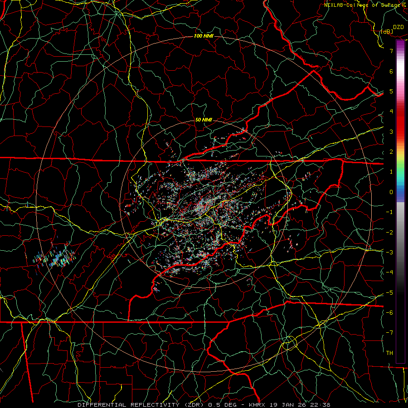
Task: Click the '-4' value on the color scale
Action: pos(389,272)
